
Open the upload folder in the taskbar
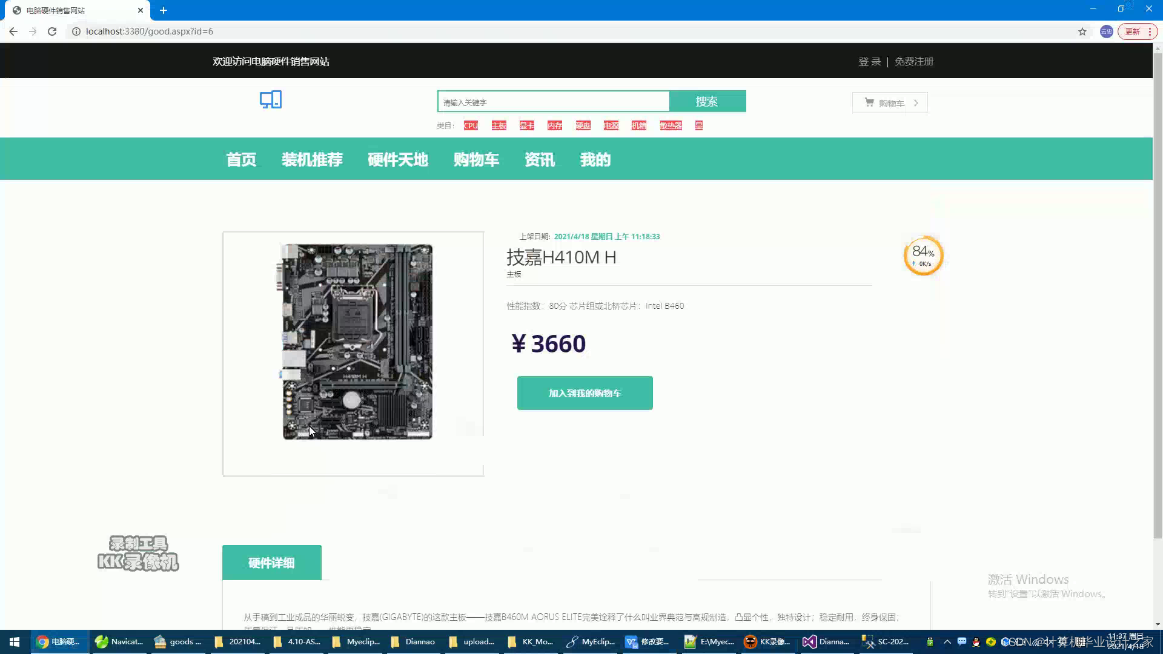[472, 642]
